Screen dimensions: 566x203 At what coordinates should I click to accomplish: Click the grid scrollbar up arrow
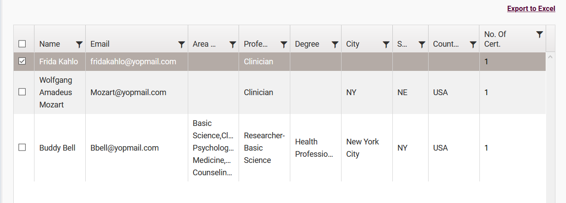(x=551, y=57)
